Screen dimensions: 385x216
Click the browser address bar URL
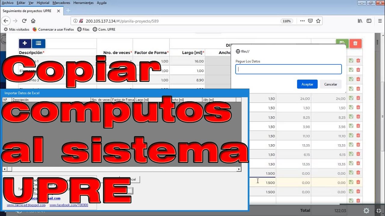tap(122, 21)
